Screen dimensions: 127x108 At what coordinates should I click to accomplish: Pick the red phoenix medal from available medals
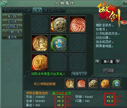81,84
